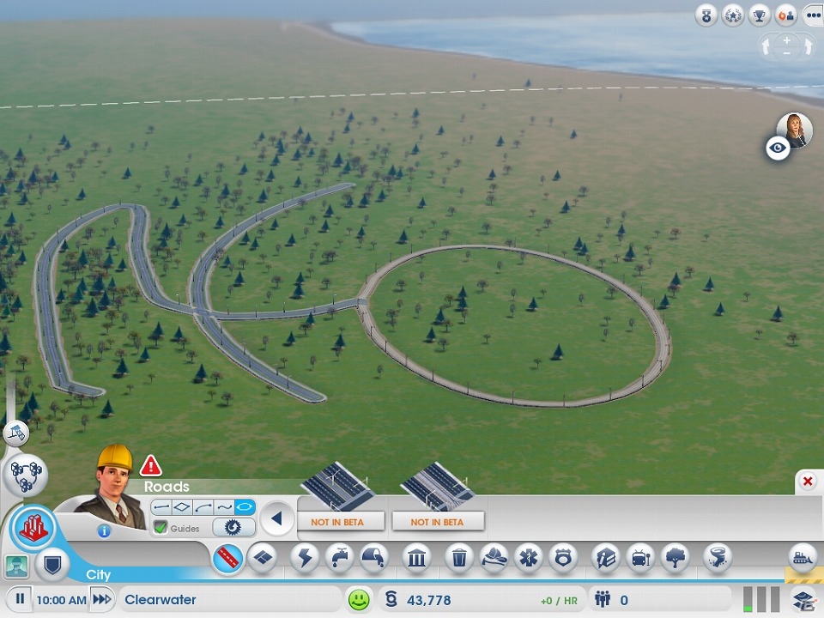Select the rectangle road drawing tool
The width and height of the screenshot is (824, 618).
pyautogui.click(x=182, y=507)
